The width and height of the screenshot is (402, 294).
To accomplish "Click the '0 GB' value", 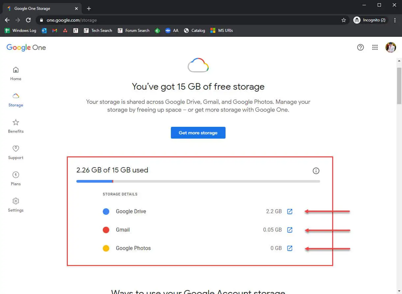I will click(276, 248).
